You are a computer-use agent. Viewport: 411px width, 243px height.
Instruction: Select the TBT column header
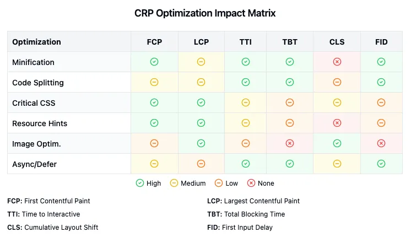[290, 42]
